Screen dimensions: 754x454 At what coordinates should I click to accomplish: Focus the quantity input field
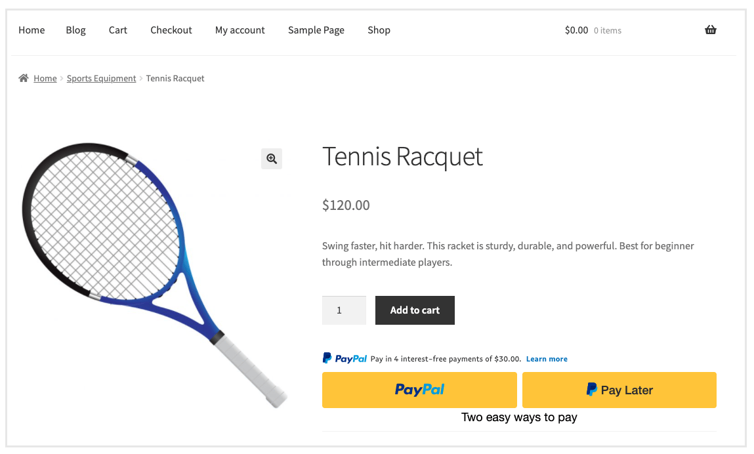pyautogui.click(x=344, y=310)
